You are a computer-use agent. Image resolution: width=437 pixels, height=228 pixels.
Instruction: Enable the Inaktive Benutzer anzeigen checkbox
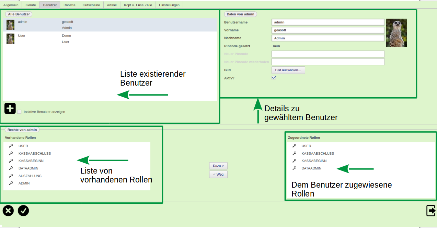point(19,111)
